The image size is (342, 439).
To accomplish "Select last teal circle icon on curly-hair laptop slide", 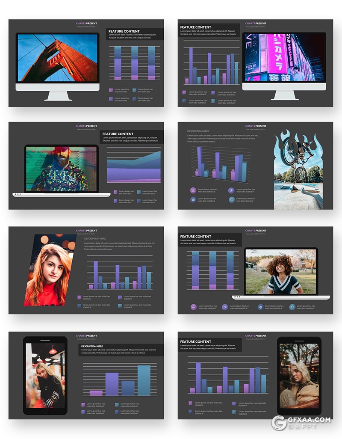I will [x=292, y=307].
